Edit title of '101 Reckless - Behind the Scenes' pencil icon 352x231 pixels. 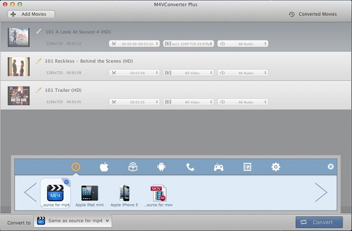point(39,61)
